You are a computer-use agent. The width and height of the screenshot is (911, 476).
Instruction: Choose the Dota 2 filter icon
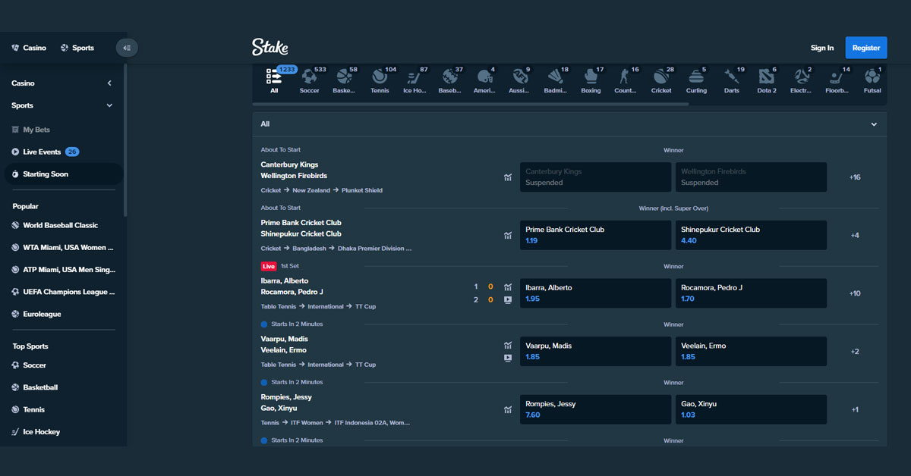pos(767,77)
